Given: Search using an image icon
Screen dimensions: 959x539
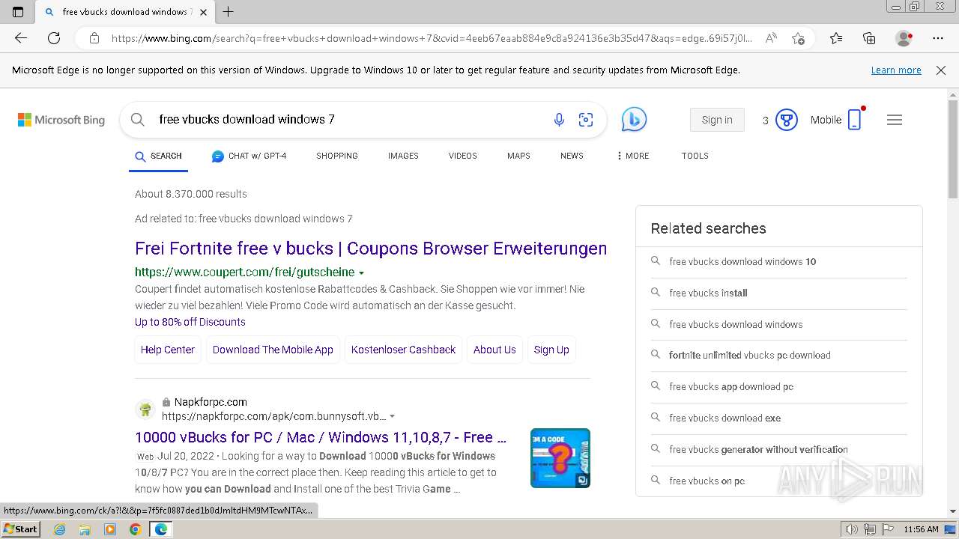Looking at the screenshot, I should coord(586,120).
